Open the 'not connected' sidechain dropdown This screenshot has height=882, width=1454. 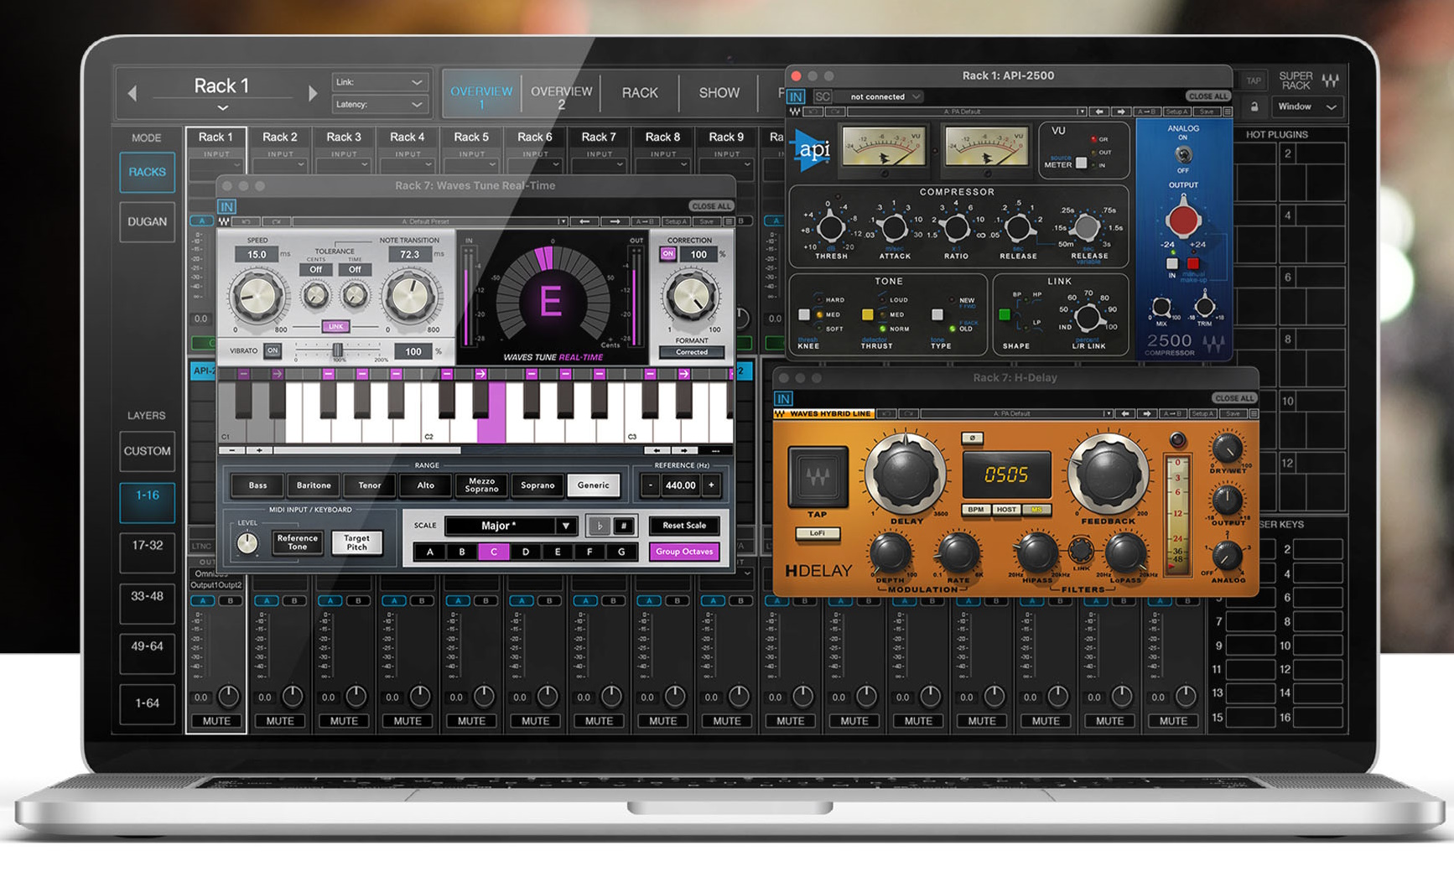point(880,96)
